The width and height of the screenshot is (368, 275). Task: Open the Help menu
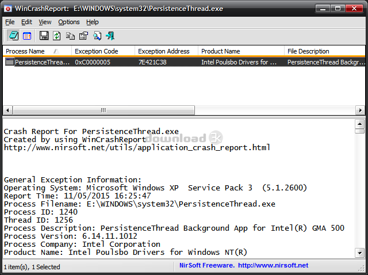coord(92,22)
